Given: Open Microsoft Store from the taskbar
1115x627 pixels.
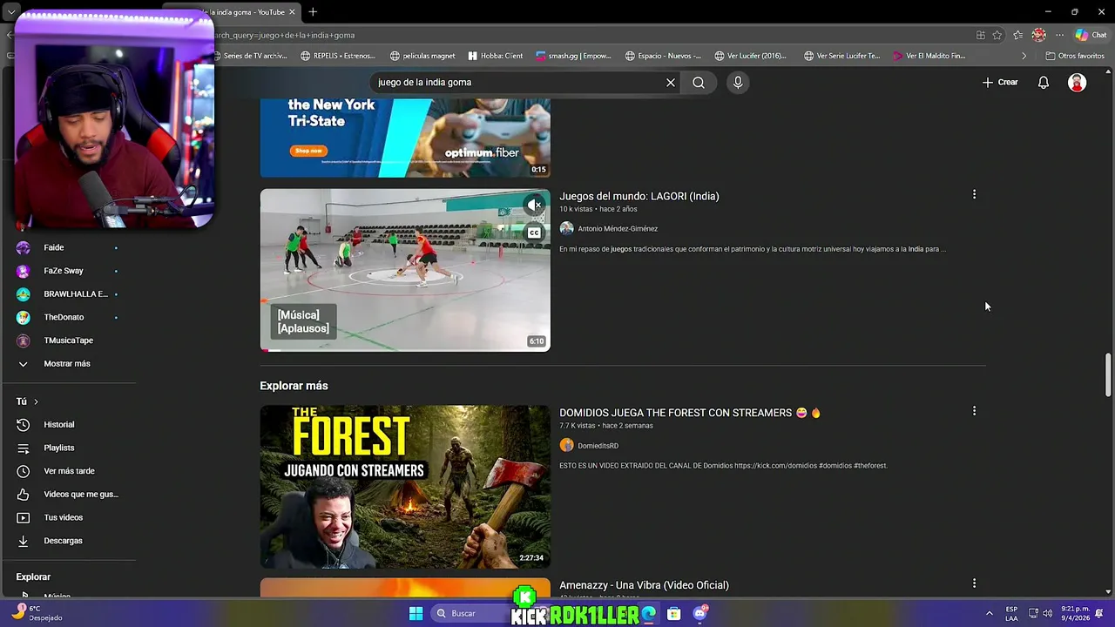Looking at the screenshot, I should click(x=673, y=613).
